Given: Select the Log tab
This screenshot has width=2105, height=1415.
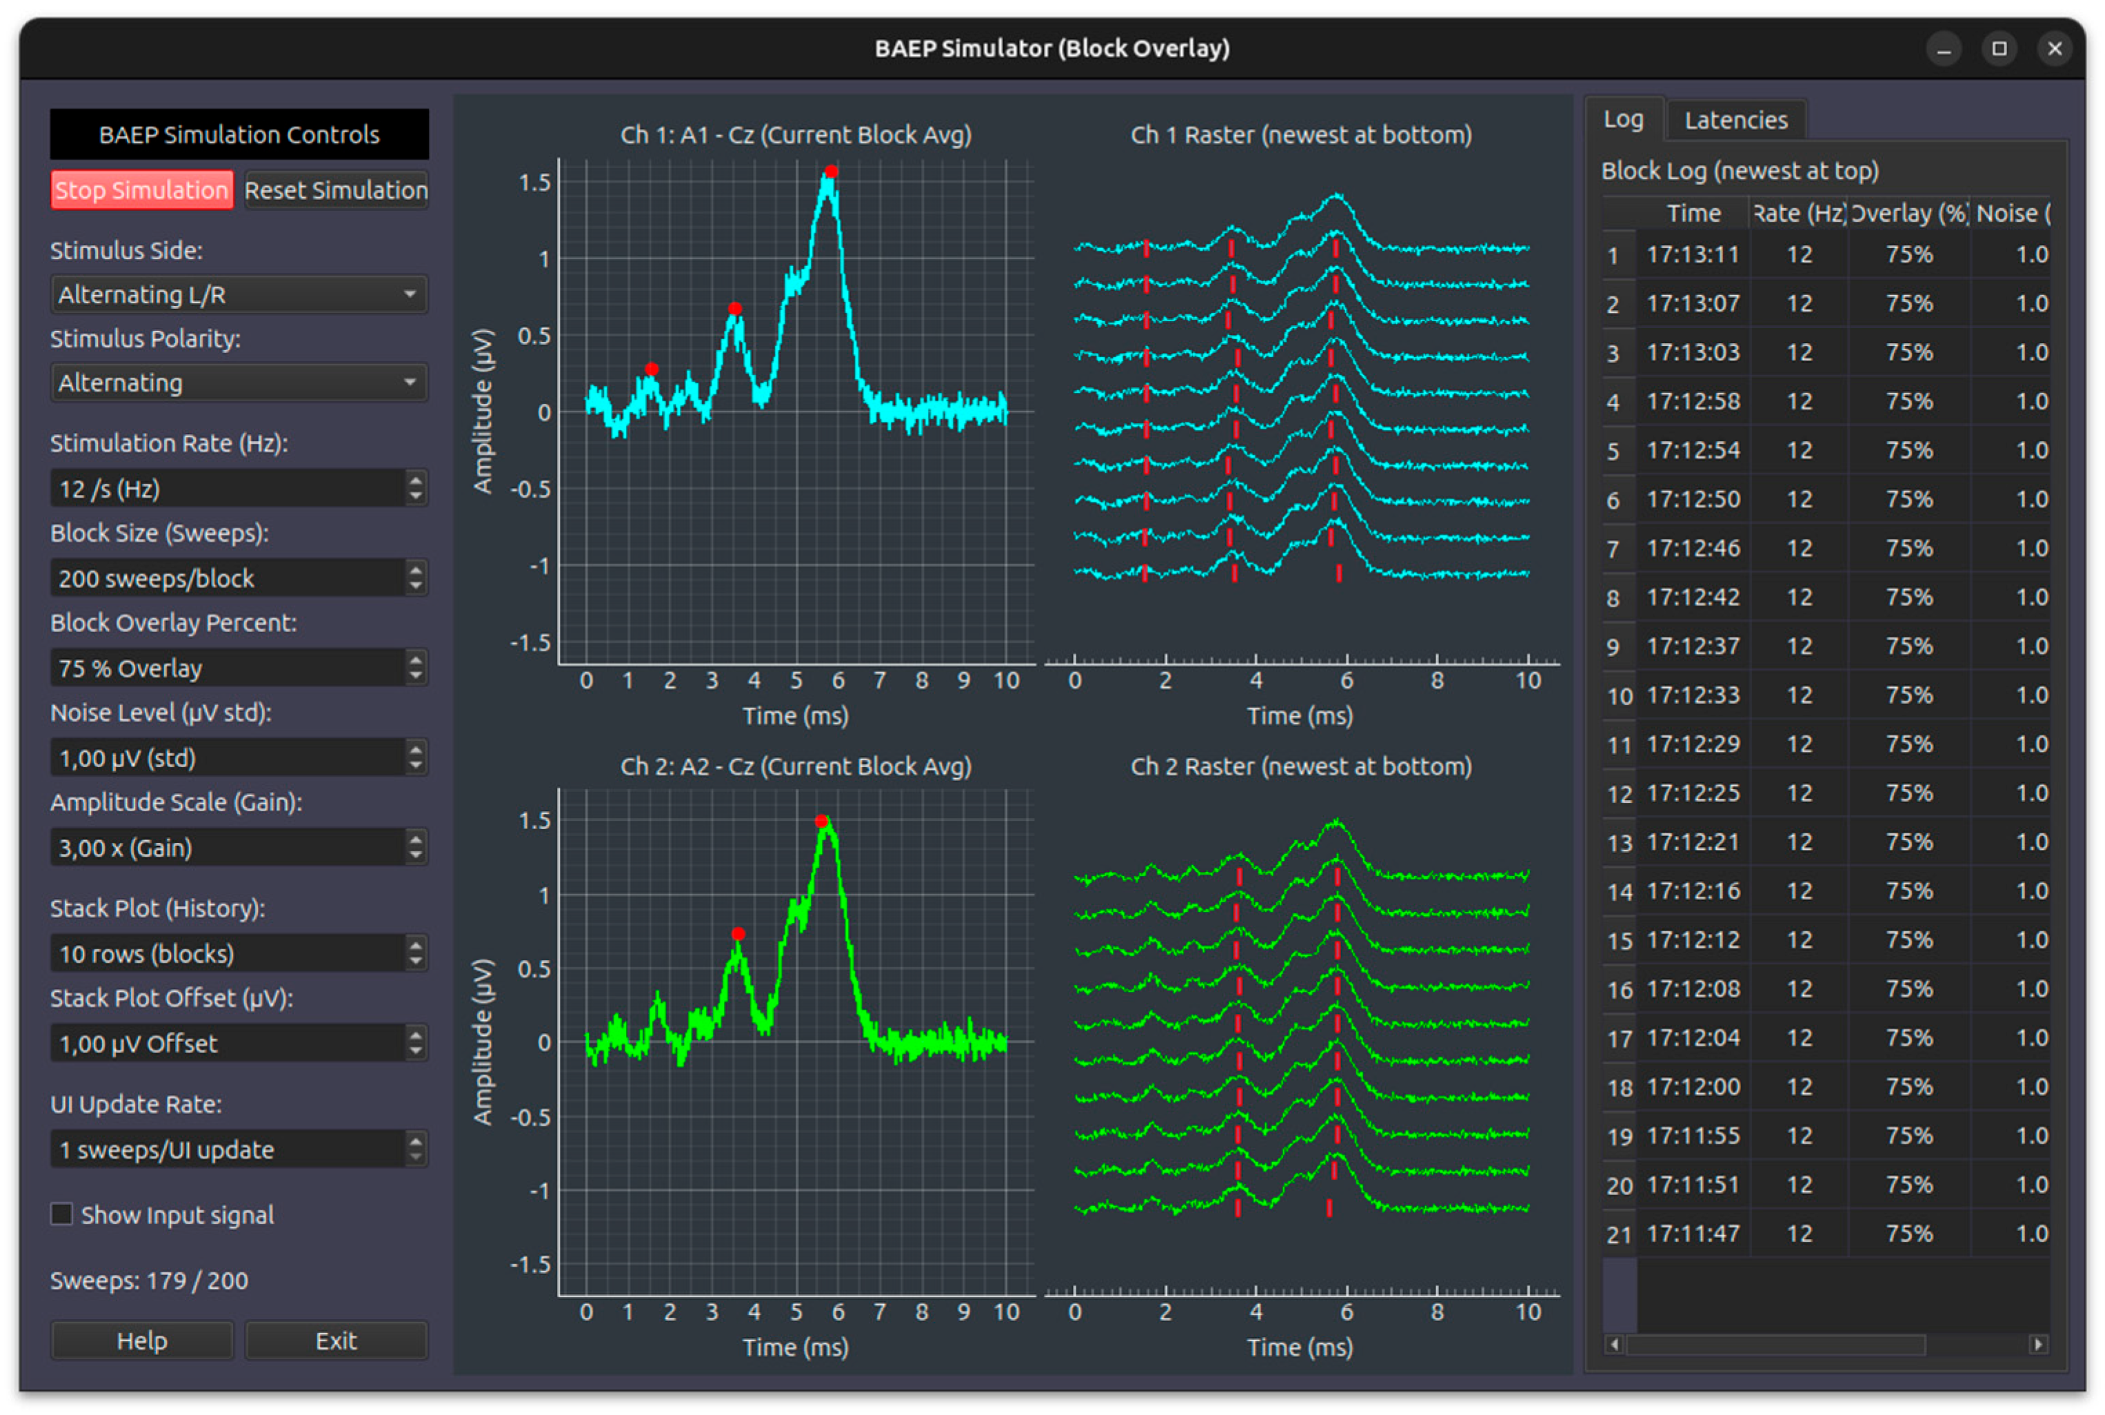Looking at the screenshot, I should (x=1622, y=119).
